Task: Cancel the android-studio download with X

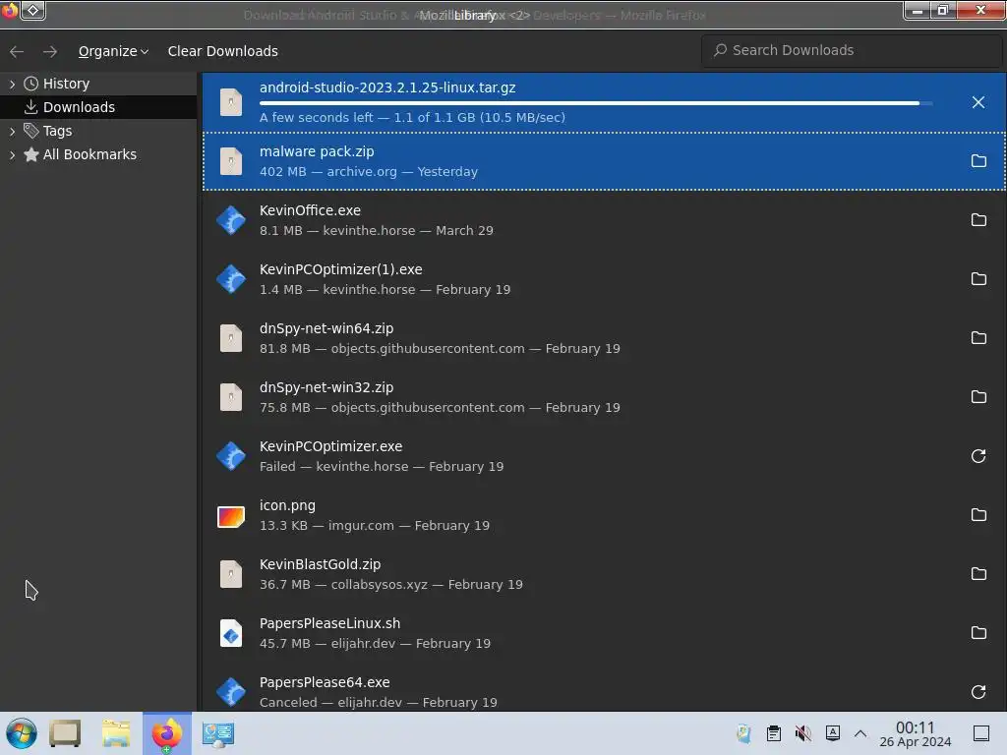Action: tap(978, 102)
